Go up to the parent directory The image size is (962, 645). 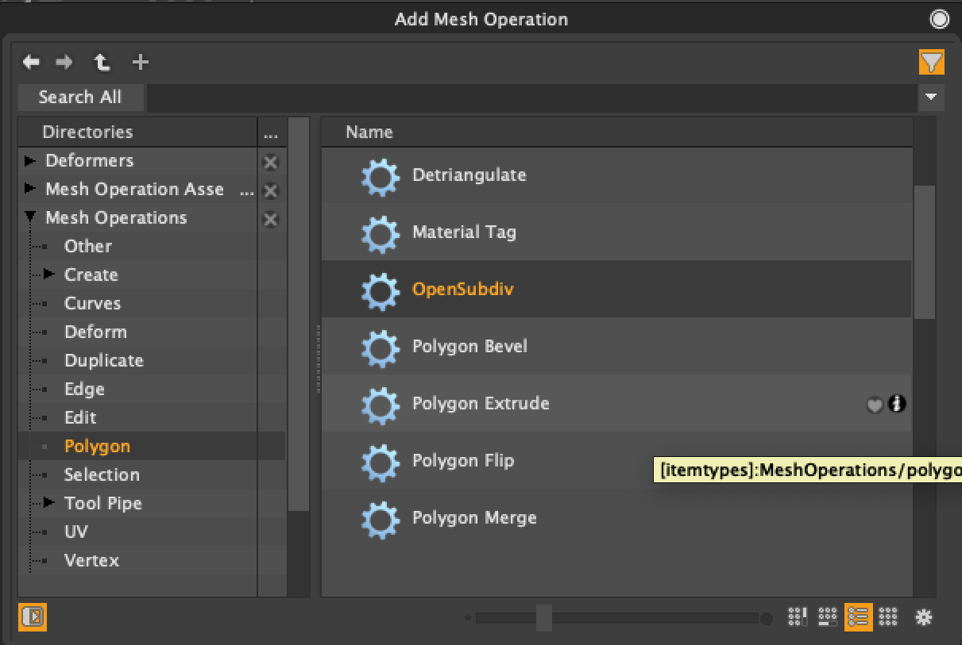pyautogui.click(x=102, y=62)
